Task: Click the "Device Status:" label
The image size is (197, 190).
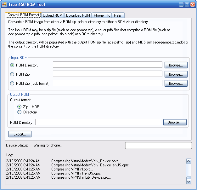Action: pos(17,145)
